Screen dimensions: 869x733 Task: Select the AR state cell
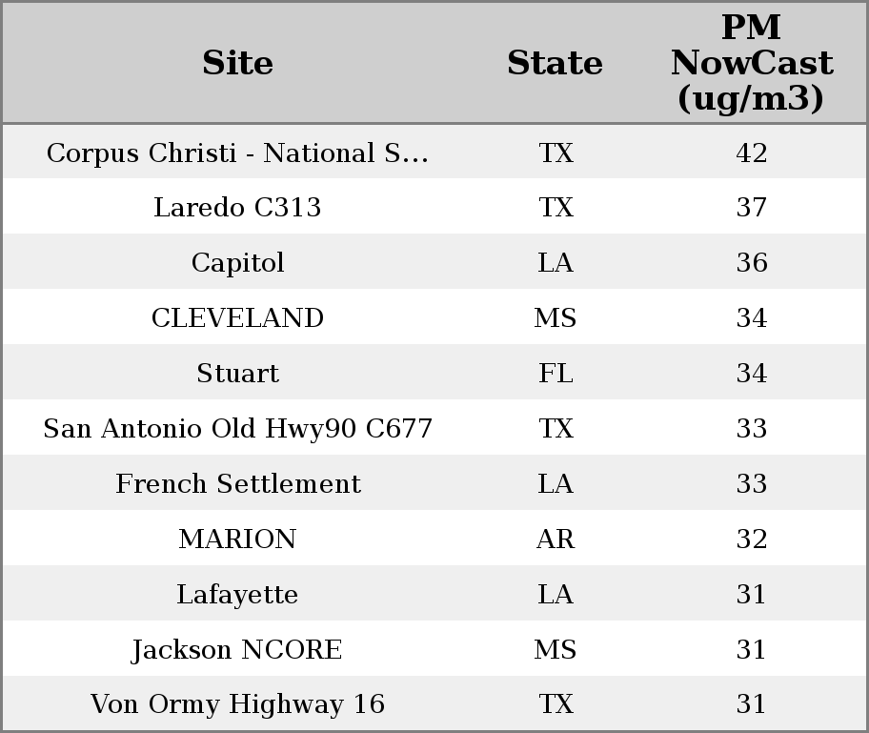click(555, 540)
